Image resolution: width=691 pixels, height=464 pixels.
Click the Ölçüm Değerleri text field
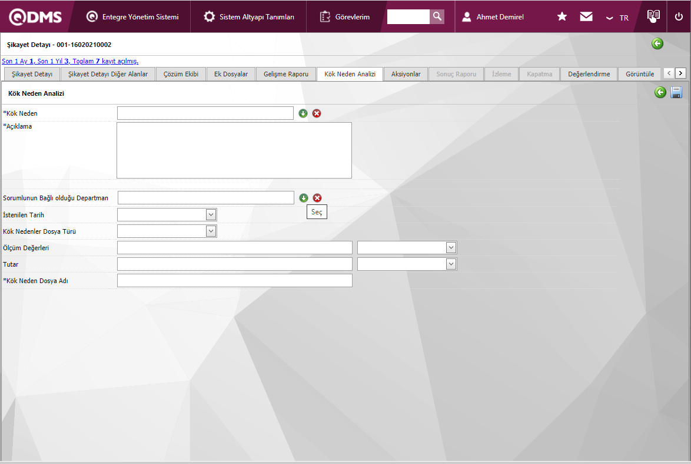[x=235, y=248]
